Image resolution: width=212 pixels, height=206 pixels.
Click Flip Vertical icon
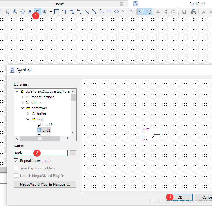pos(165,12)
